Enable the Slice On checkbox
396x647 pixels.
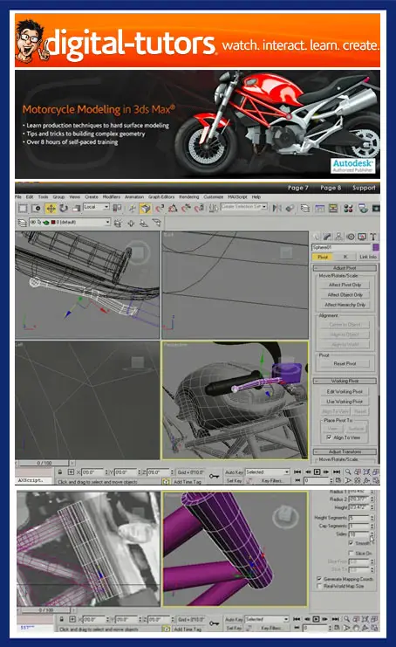(x=351, y=553)
